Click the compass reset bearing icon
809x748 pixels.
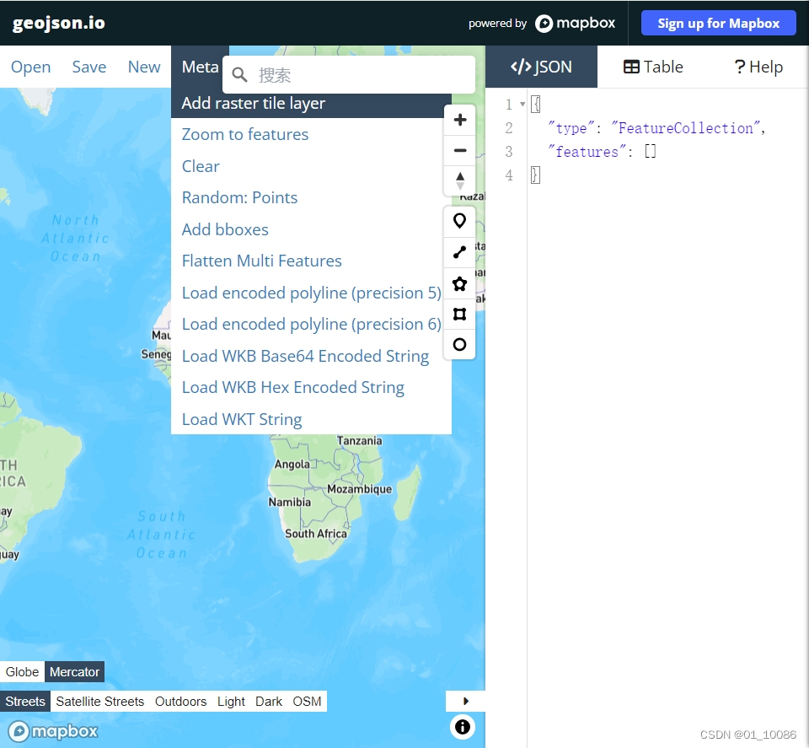459,180
